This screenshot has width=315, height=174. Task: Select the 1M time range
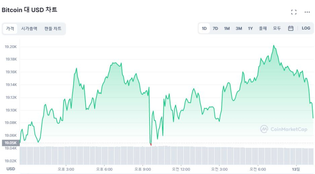click(x=227, y=28)
